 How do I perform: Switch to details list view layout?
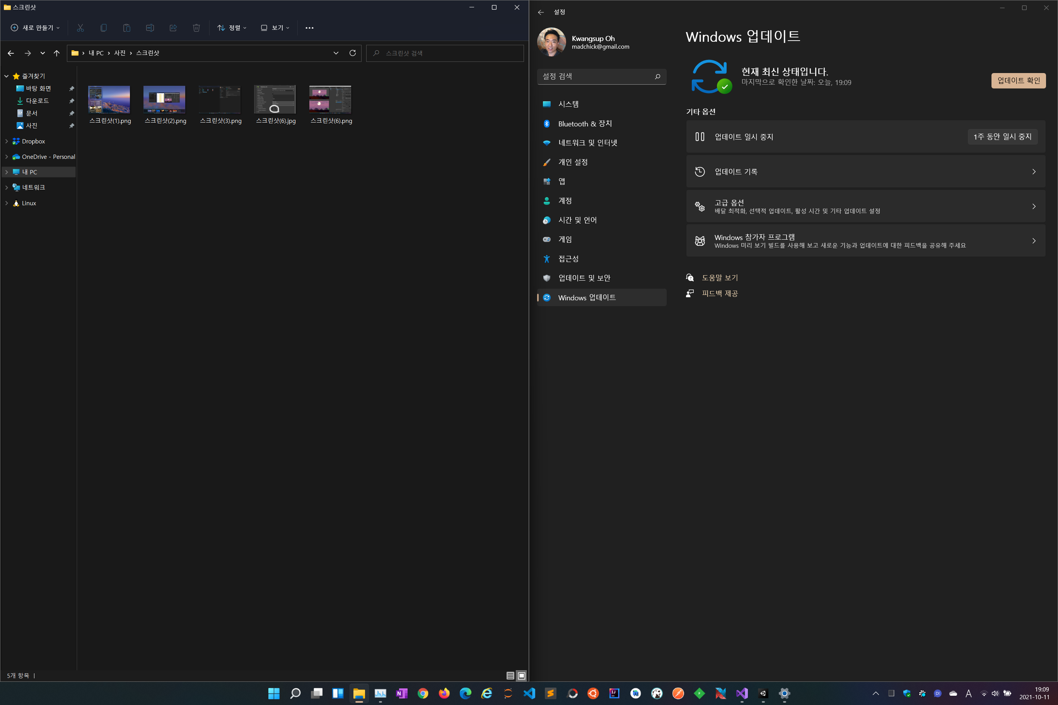pos(510,675)
